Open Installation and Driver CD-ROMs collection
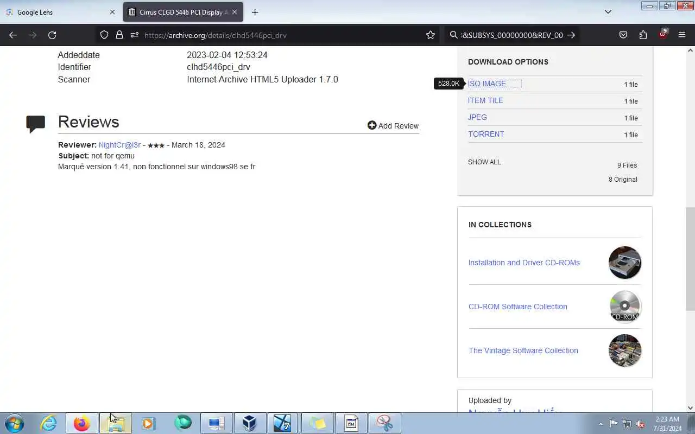Image resolution: width=695 pixels, height=434 pixels. [x=524, y=263]
